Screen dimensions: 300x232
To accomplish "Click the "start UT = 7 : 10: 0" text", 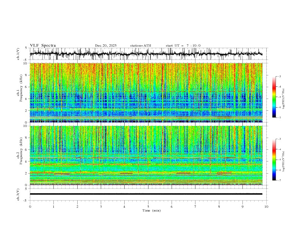I will click(183, 45).
